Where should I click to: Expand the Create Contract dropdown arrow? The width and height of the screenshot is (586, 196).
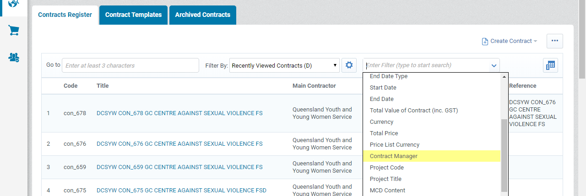(x=535, y=41)
